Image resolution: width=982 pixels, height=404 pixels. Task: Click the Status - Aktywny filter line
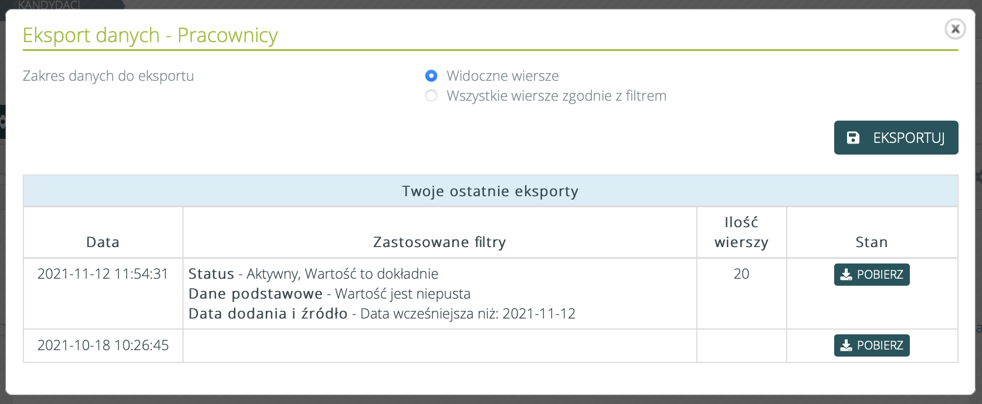coord(313,274)
